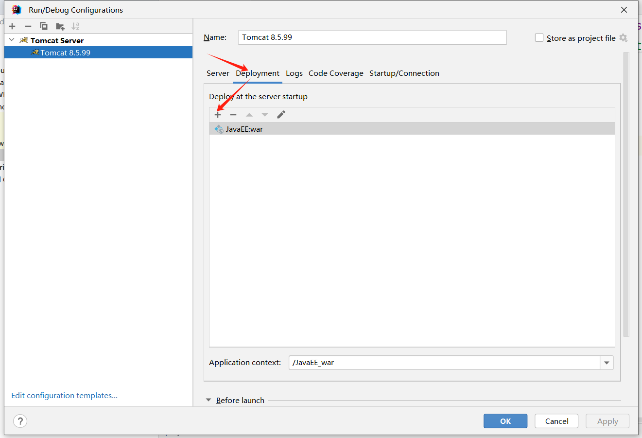642x438 pixels.
Task: Remove the selected run configuration
Action: coord(28,26)
